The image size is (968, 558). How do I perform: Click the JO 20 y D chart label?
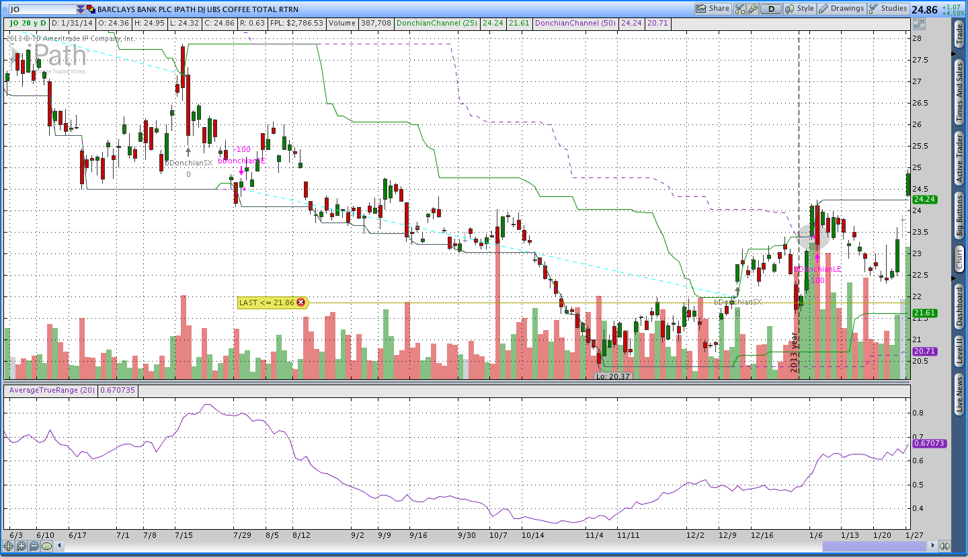point(26,23)
